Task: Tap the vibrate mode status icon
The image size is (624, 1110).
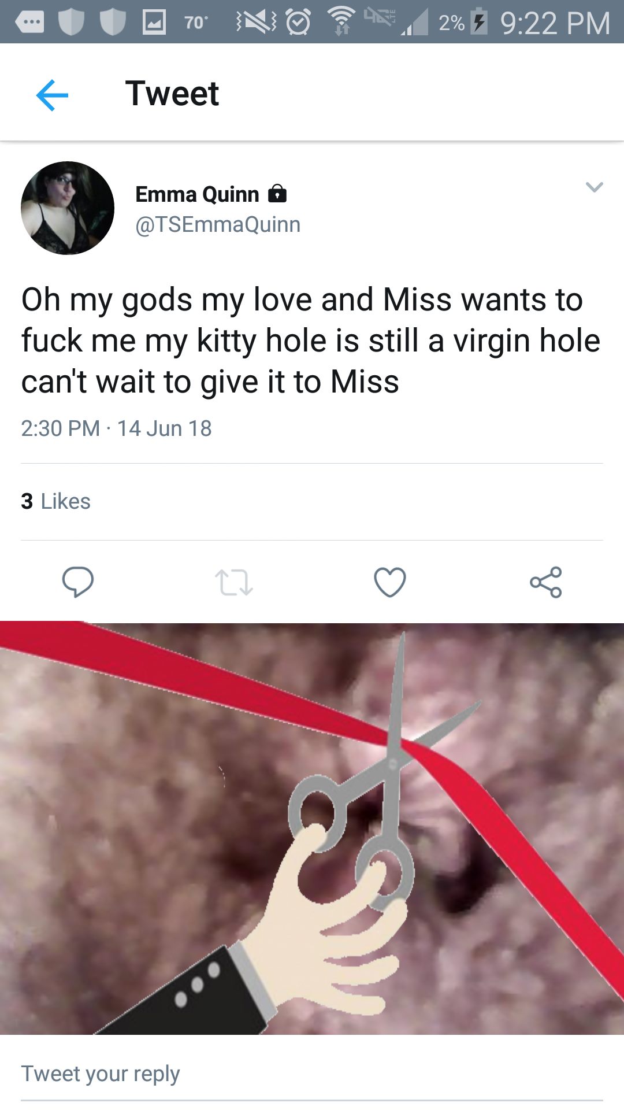Action: pyautogui.click(x=256, y=22)
